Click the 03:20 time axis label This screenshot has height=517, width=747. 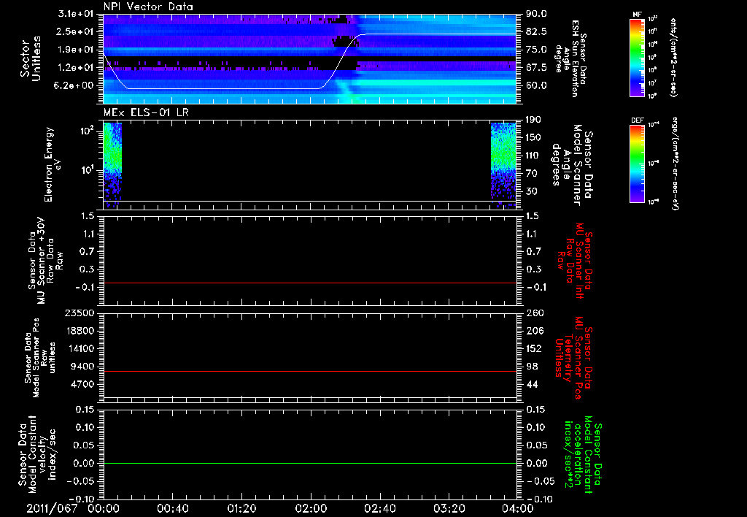(x=449, y=508)
